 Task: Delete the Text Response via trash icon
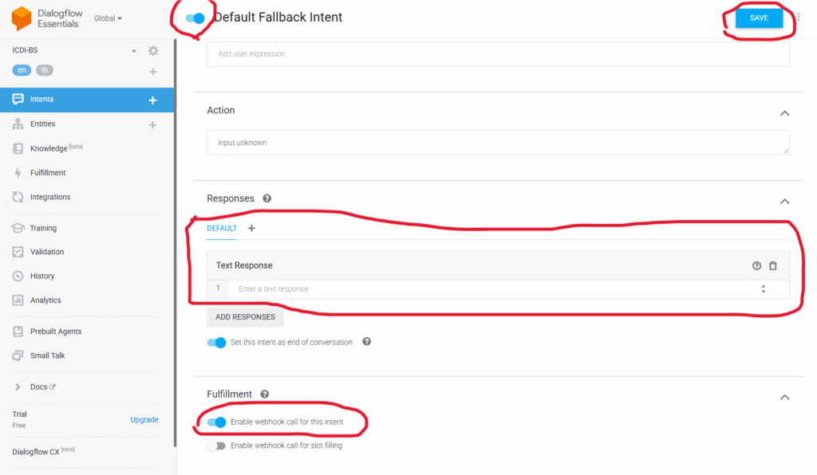coord(773,266)
